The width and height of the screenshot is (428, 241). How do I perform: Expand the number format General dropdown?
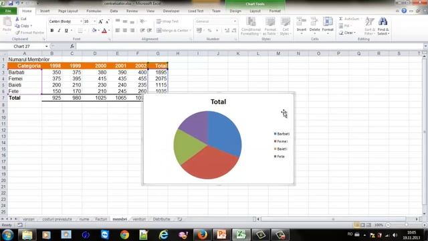pos(235,21)
